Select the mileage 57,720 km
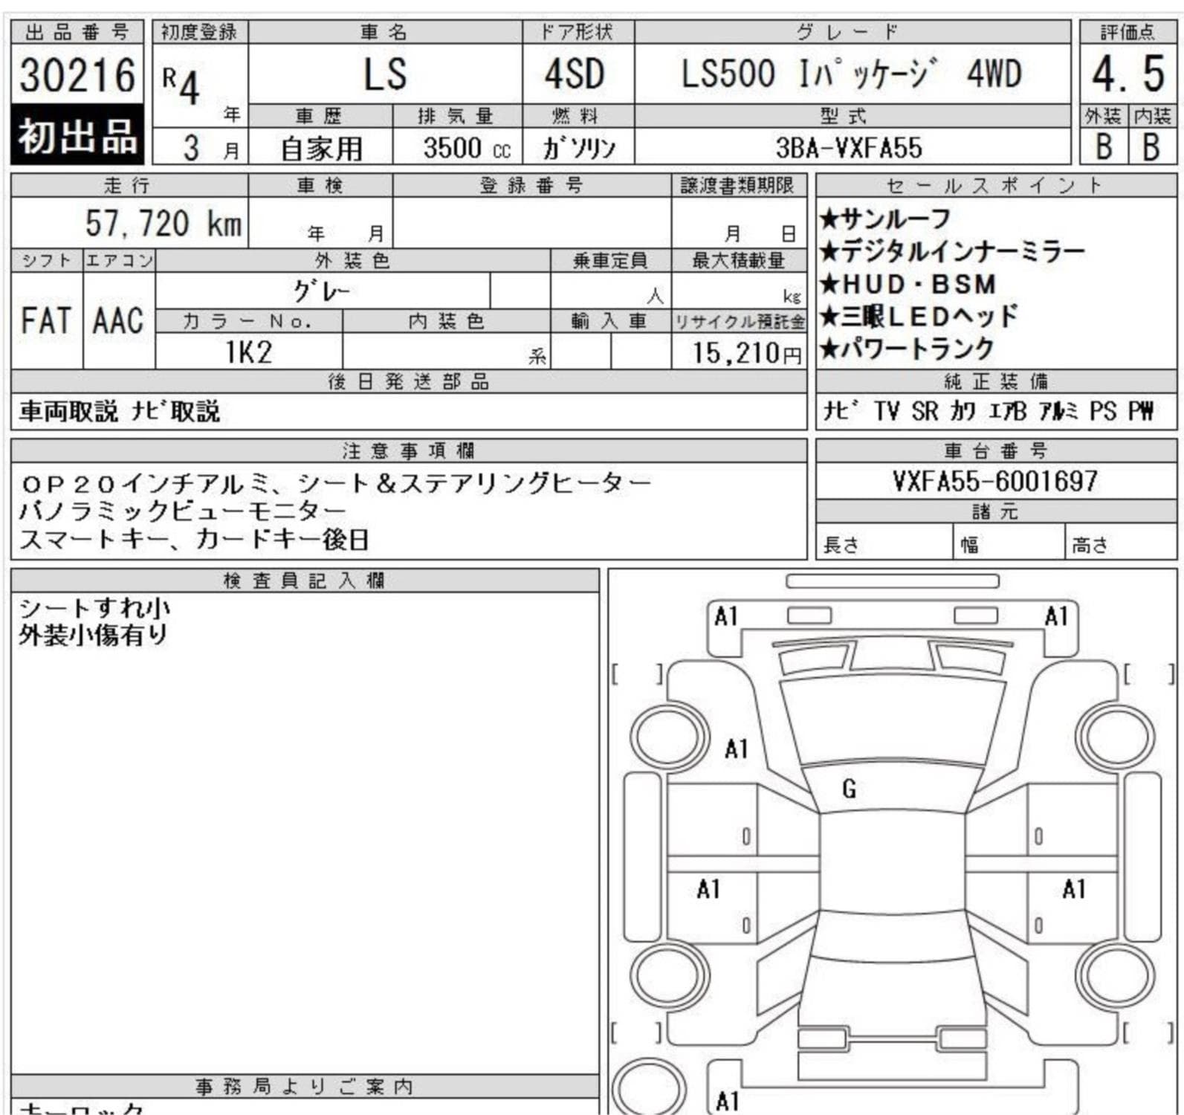Image resolution: width=1184 pixels, height=1115 pixels. [164, 223]
